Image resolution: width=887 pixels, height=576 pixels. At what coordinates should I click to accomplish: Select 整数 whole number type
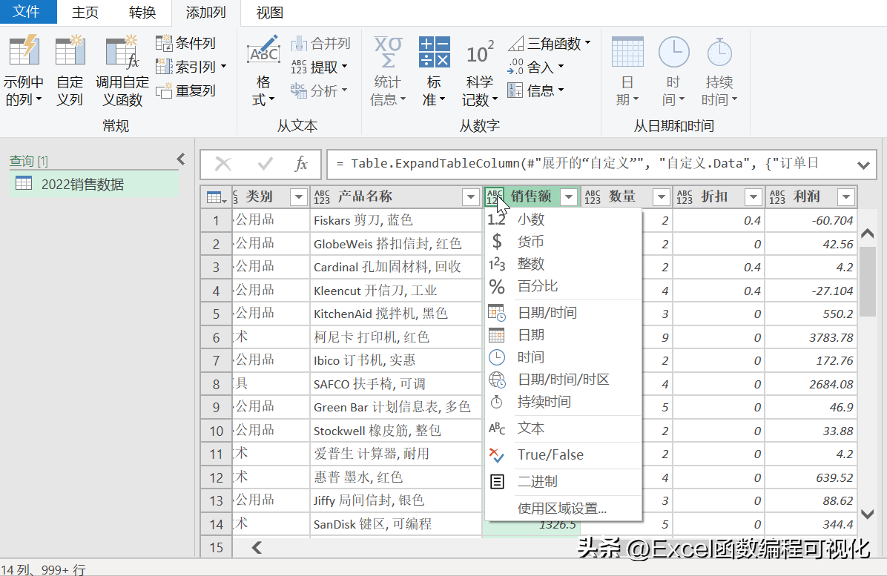click(564, 264)
